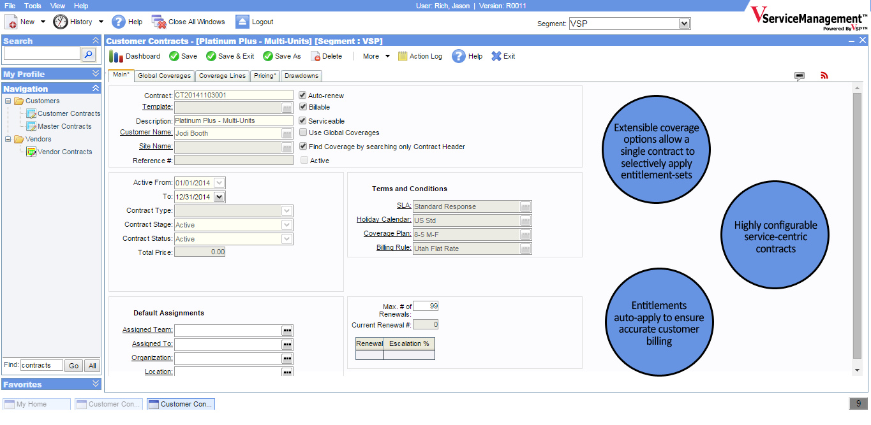The width and height of the screenshot is (871, 425).
Task: Click the contract toolbar Help icon
Action: [458, 56]
